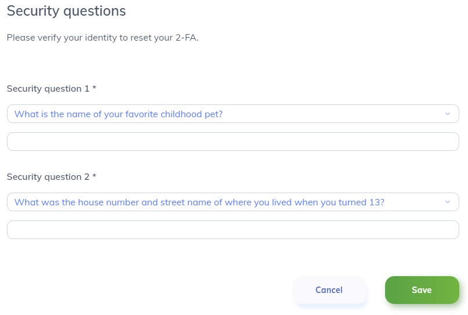Focus the second empty answer text box
468x315 pixels.
[x=232, y=230]
